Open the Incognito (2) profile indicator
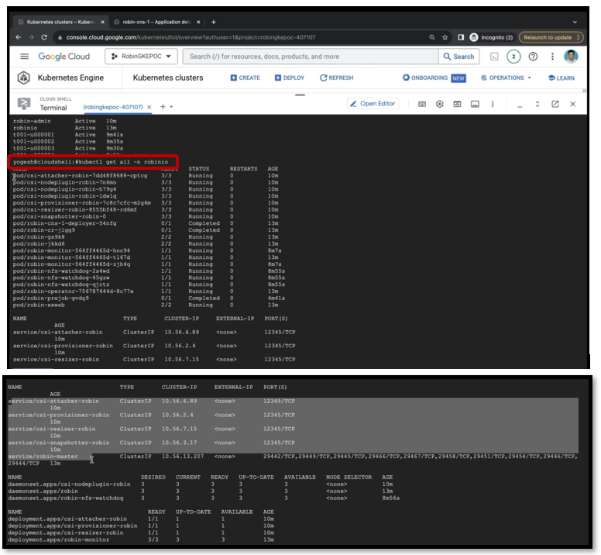This screenshot has height=555, width=601. click(x=491, y=37)
